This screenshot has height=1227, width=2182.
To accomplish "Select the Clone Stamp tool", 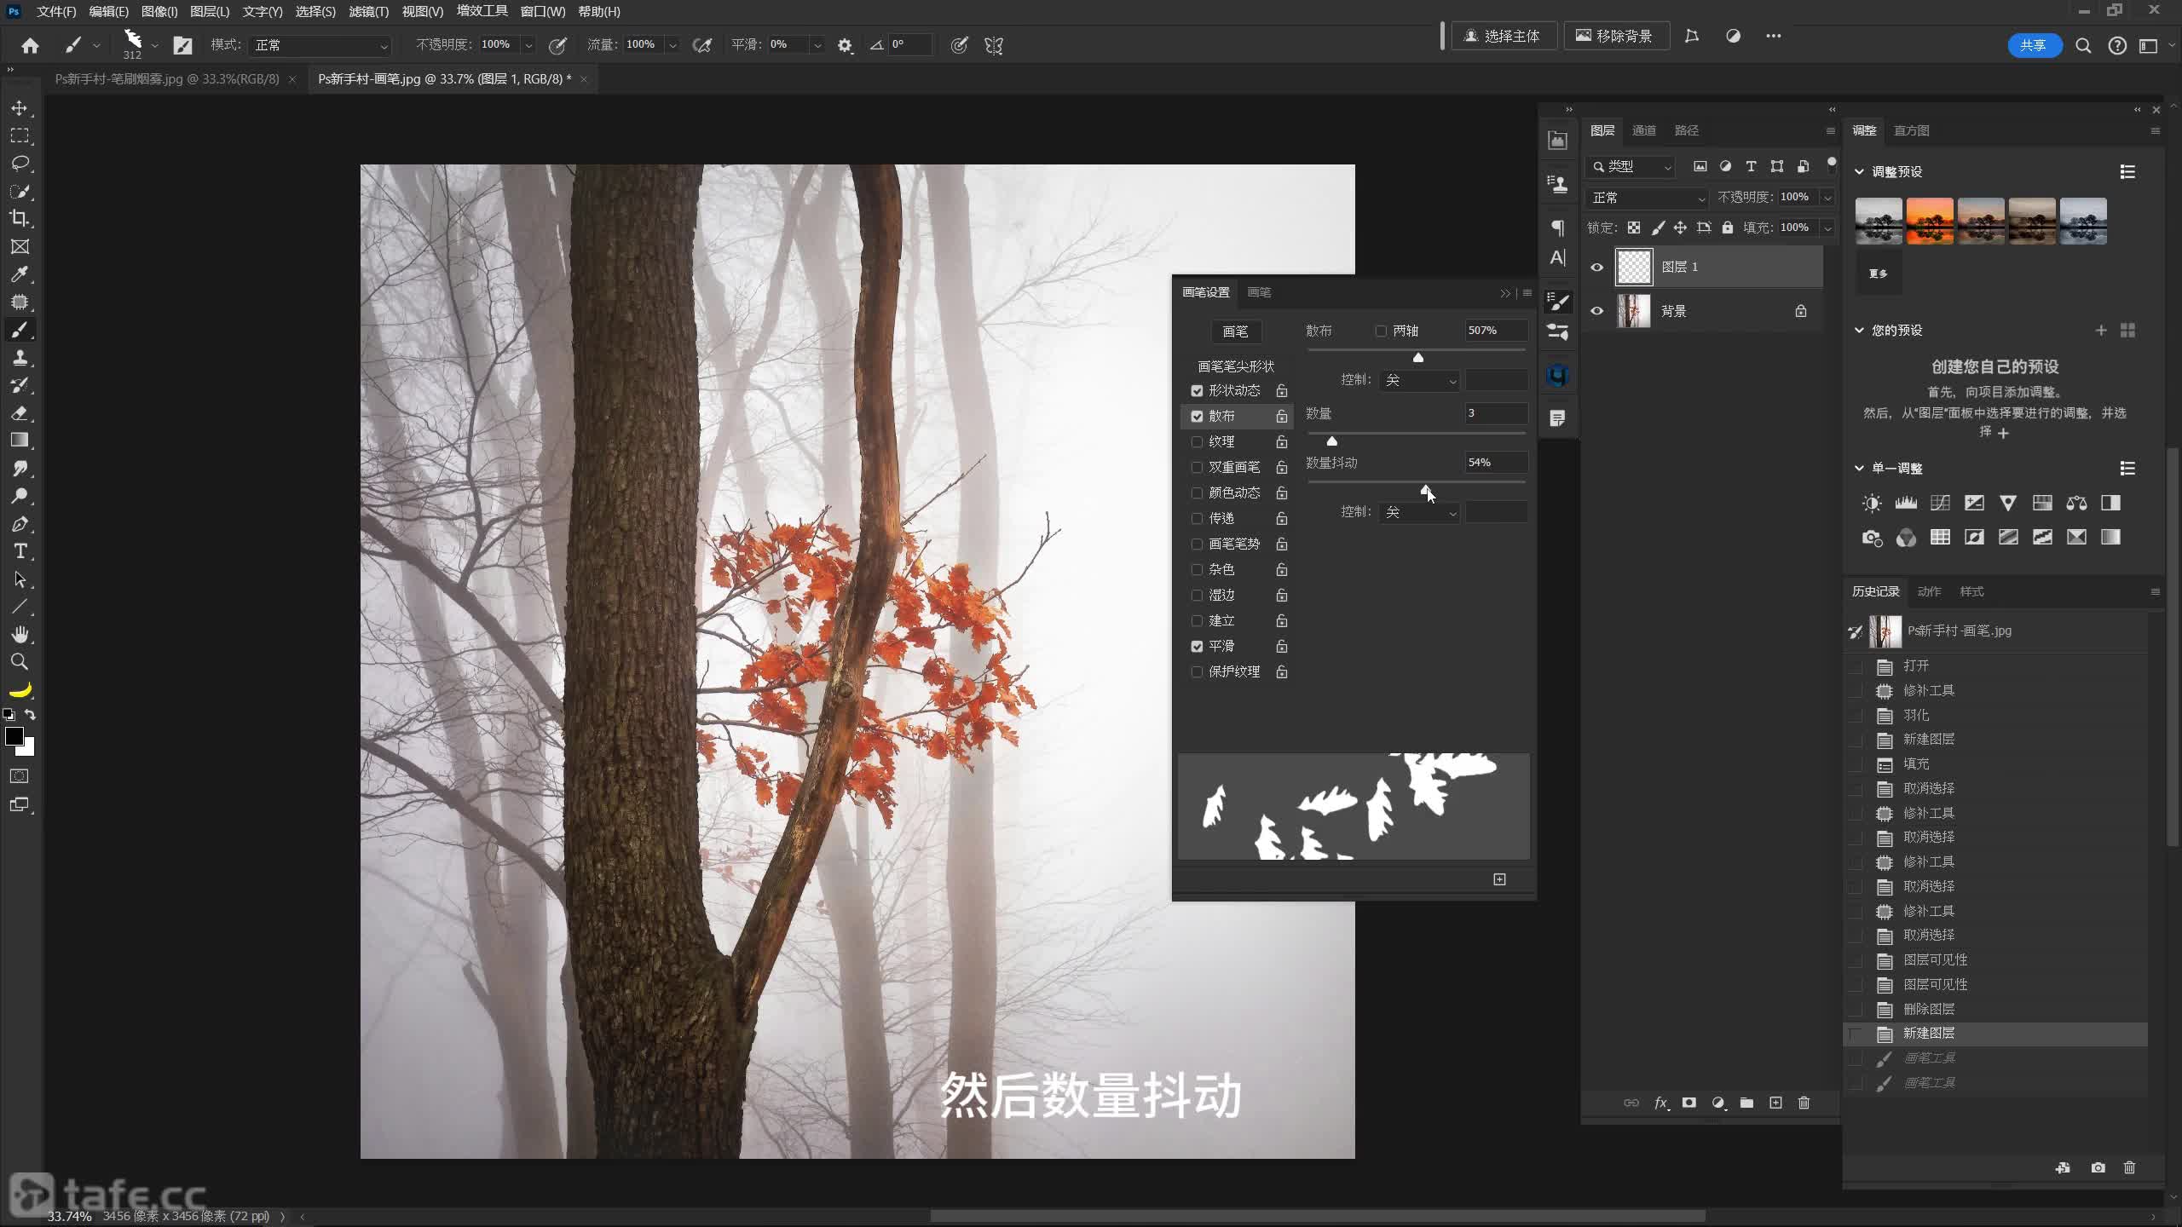I will (x=20, y=358).
